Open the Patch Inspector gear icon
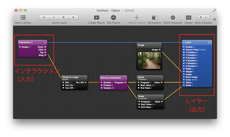This screenshot has width=230, height=137. click(x=173, y=18)
